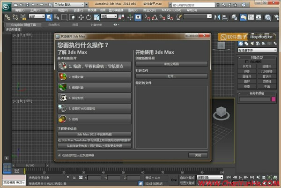Open the reference coordinate system dropdown 视图
This screenshot has width=281, height=188.
click(109, 16)
